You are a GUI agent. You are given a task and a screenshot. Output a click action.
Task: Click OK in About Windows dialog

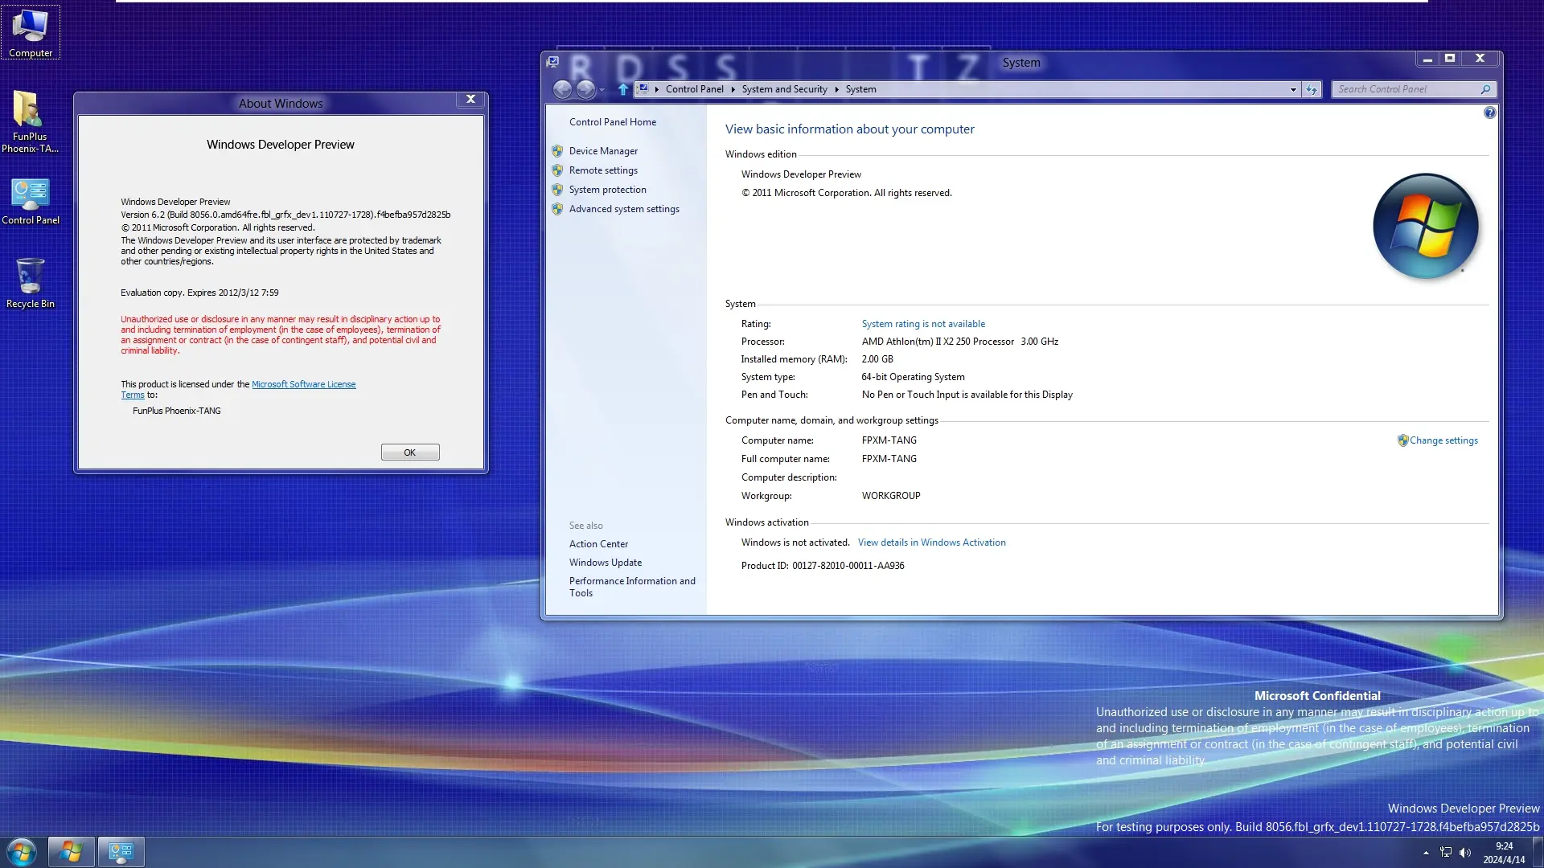coord(410,452)
